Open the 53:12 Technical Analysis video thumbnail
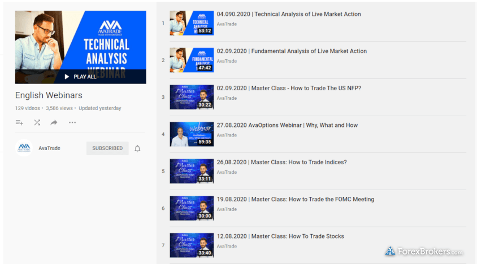This screenshot has width=477, height=264. pos(192,23)
